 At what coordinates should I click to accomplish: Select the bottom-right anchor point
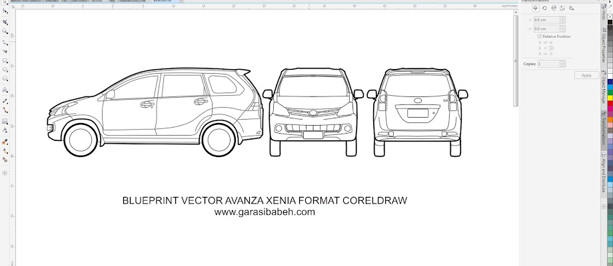(551, 53)
